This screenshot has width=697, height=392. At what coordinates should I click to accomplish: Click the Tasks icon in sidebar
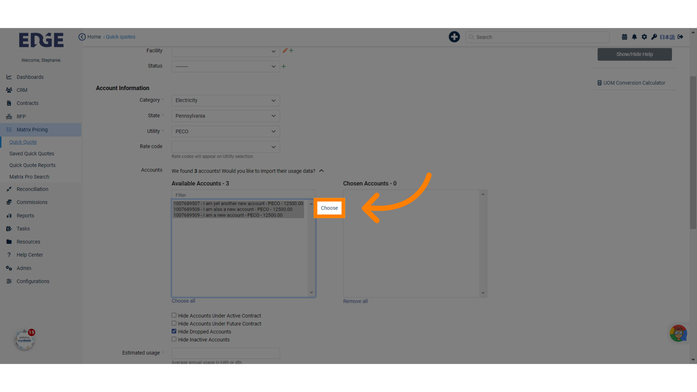tap(9, 229)
